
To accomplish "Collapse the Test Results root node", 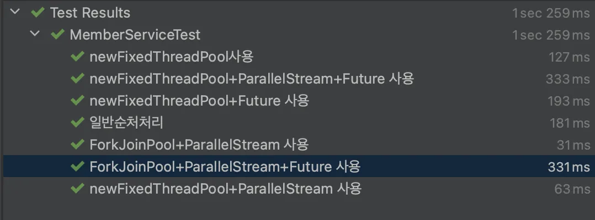I will pos(15,12).
